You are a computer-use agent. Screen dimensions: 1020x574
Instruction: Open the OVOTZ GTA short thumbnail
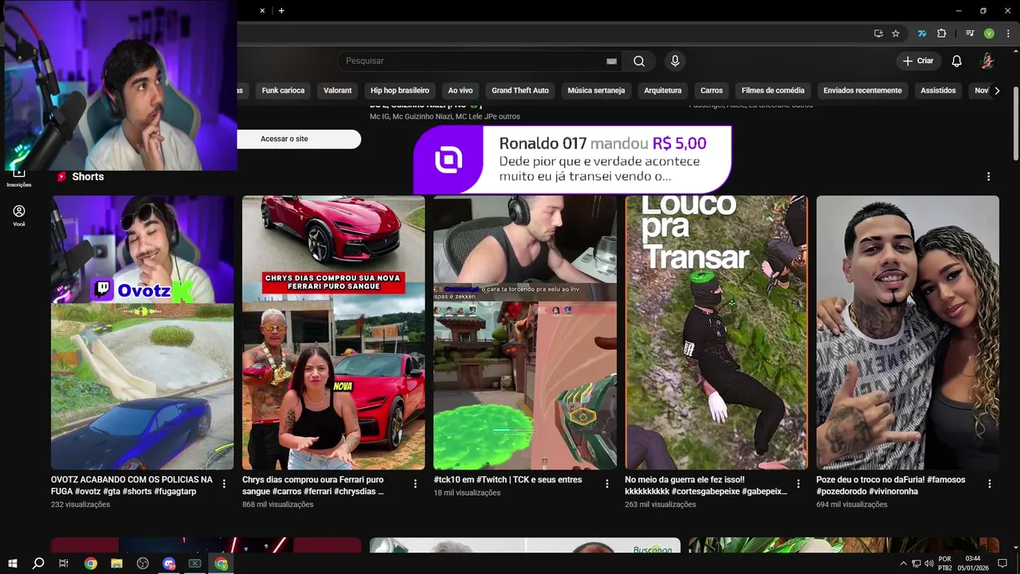coord(143,332)
